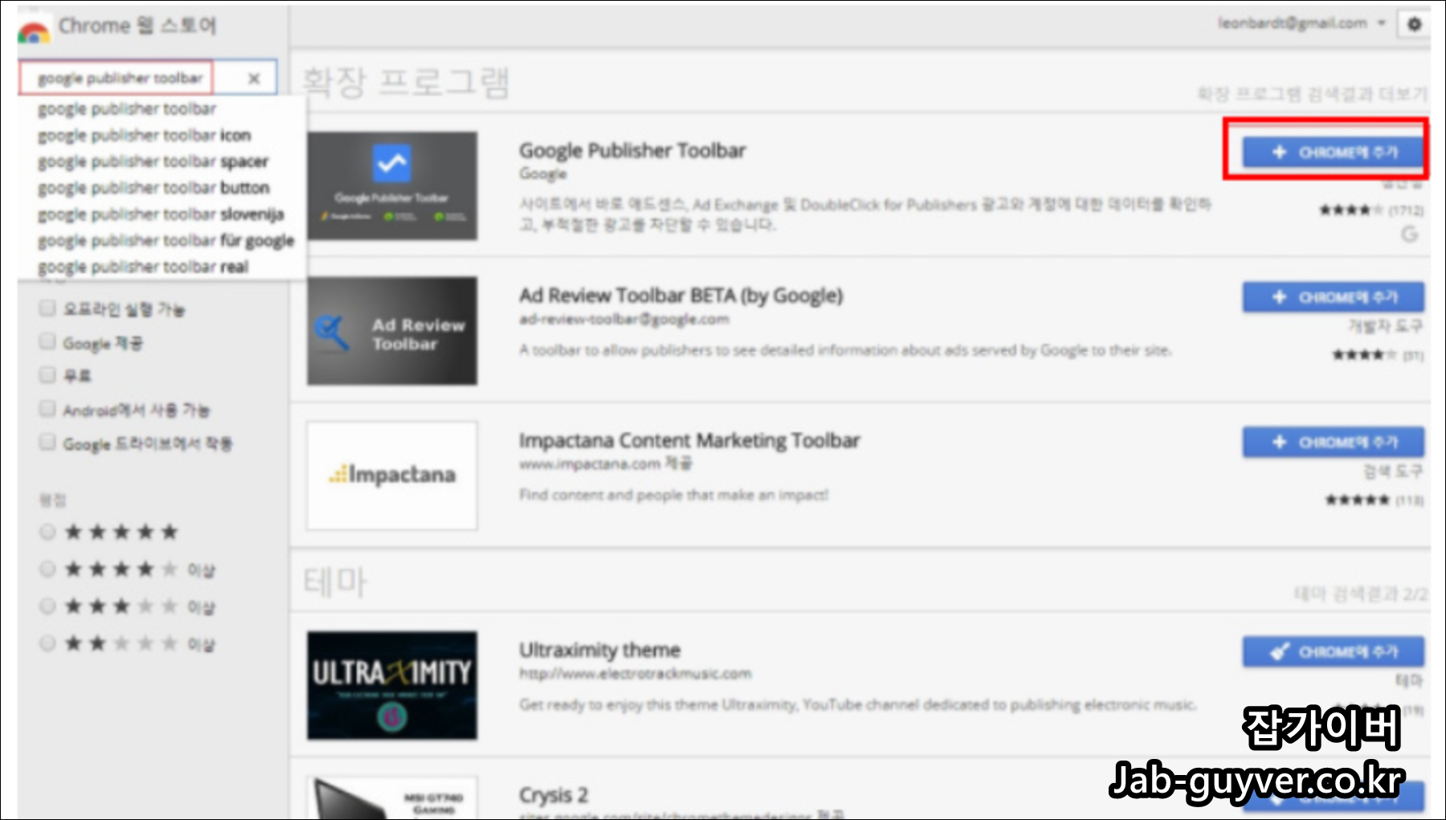This screenshot has height=820, width=1446.
Task: Open Crysis 2 title link
Action: [553, 795]
